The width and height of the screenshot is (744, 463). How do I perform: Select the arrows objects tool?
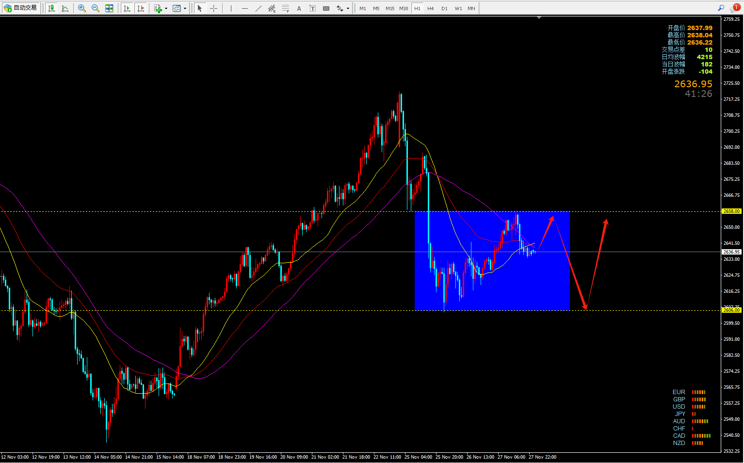pos(340,8)
